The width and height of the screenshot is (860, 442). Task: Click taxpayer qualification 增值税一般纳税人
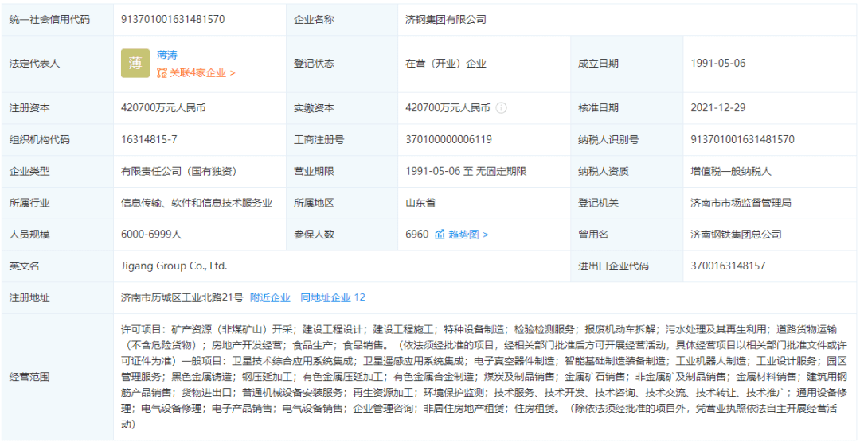click(730, 172)
